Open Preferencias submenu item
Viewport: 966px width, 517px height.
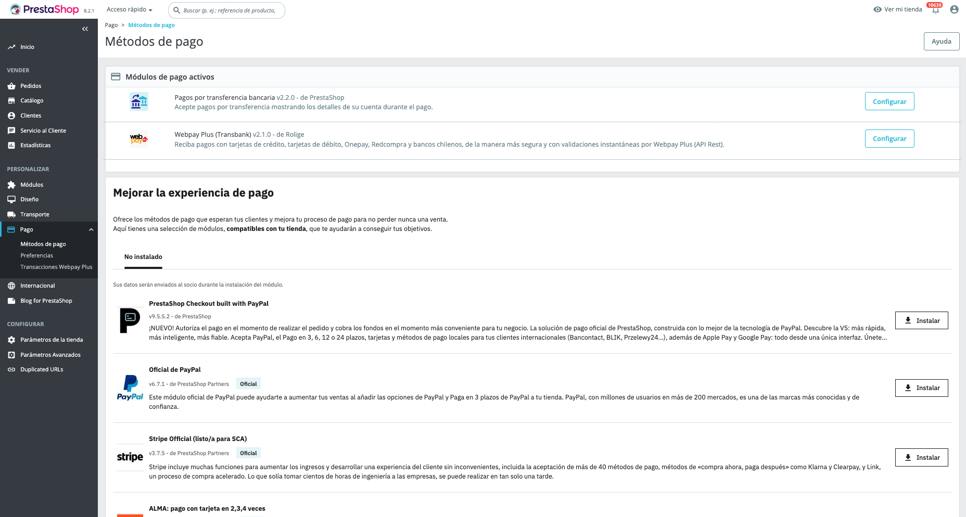(x=36, y=255)
